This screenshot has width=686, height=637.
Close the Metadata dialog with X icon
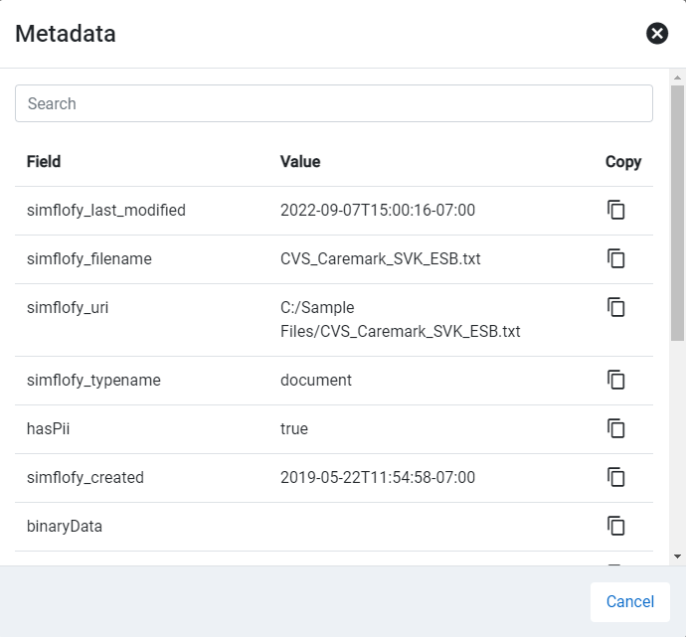click(657, 34)
